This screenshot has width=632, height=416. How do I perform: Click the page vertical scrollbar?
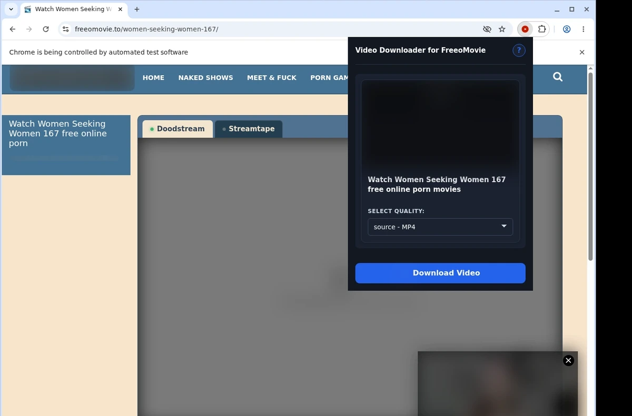pyautogui.click(x=590, y=166)
